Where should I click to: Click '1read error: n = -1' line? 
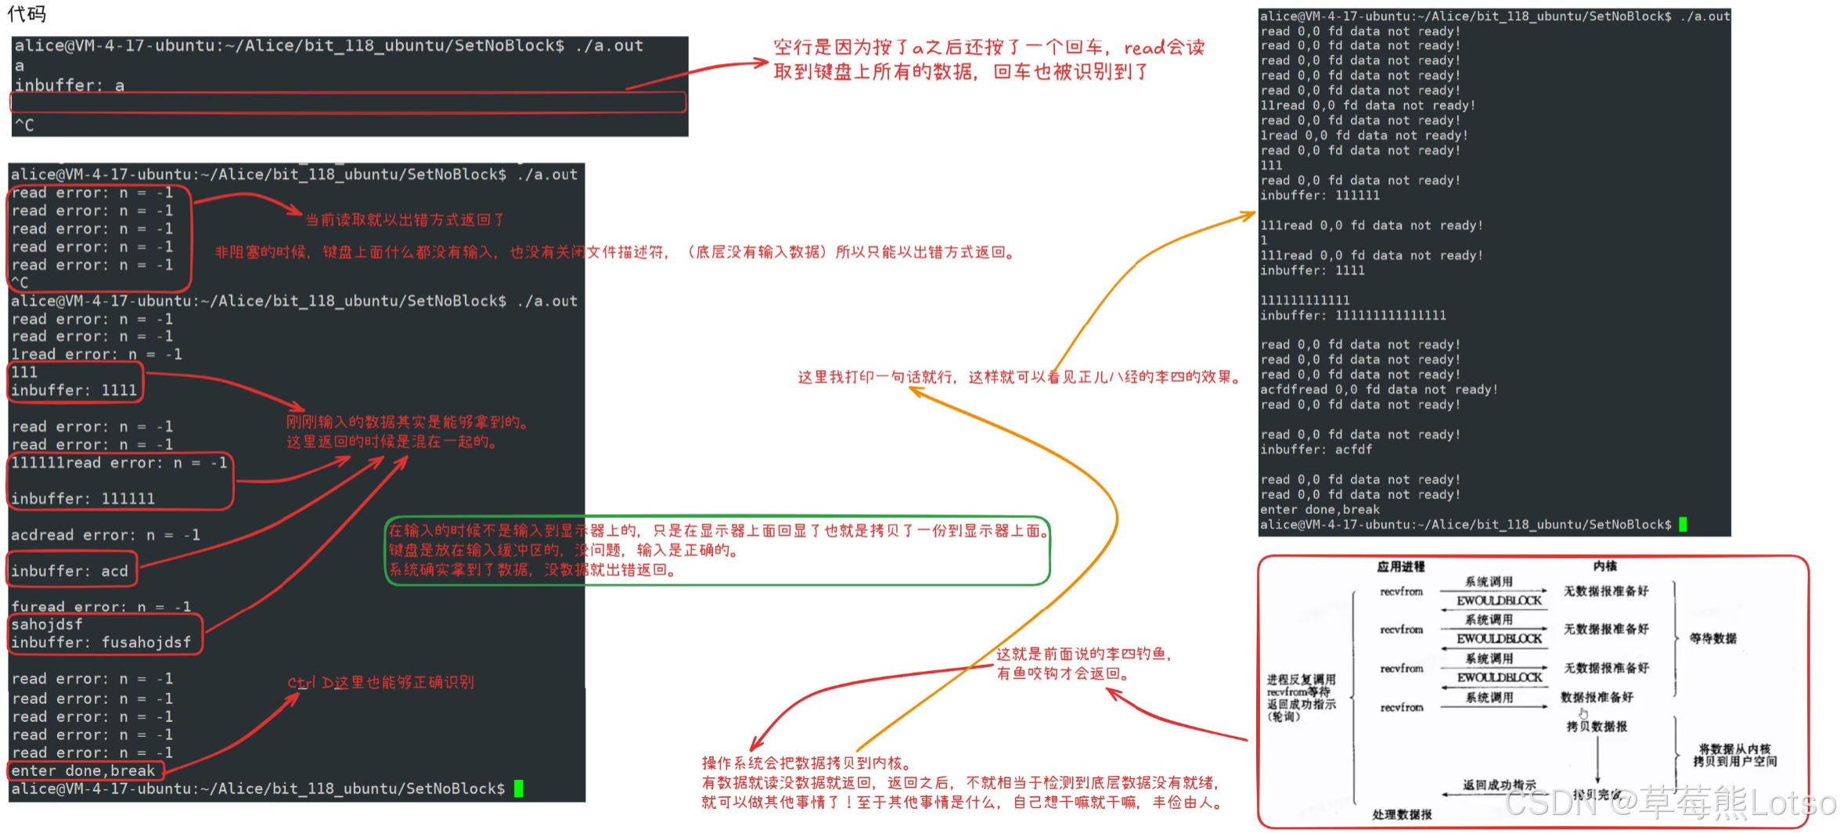pos(96,354)
